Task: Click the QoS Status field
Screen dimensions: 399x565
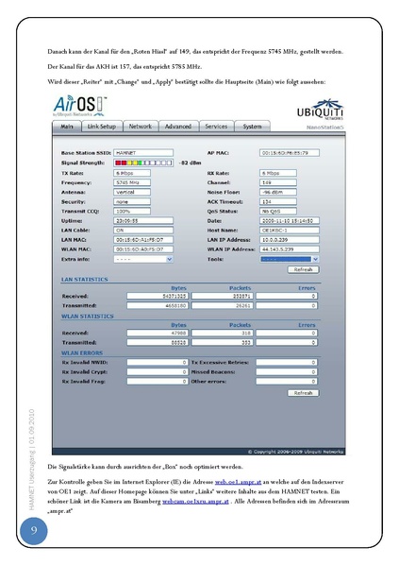Action: [x=278, y=211]
